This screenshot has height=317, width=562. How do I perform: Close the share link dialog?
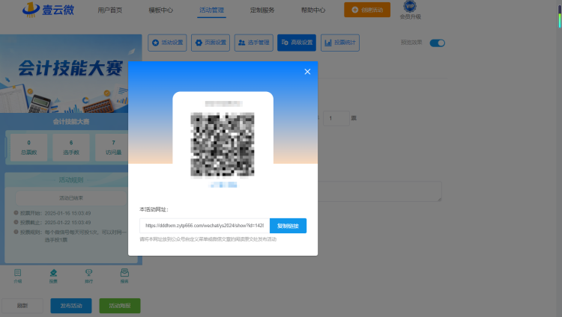tap(307, 72)
